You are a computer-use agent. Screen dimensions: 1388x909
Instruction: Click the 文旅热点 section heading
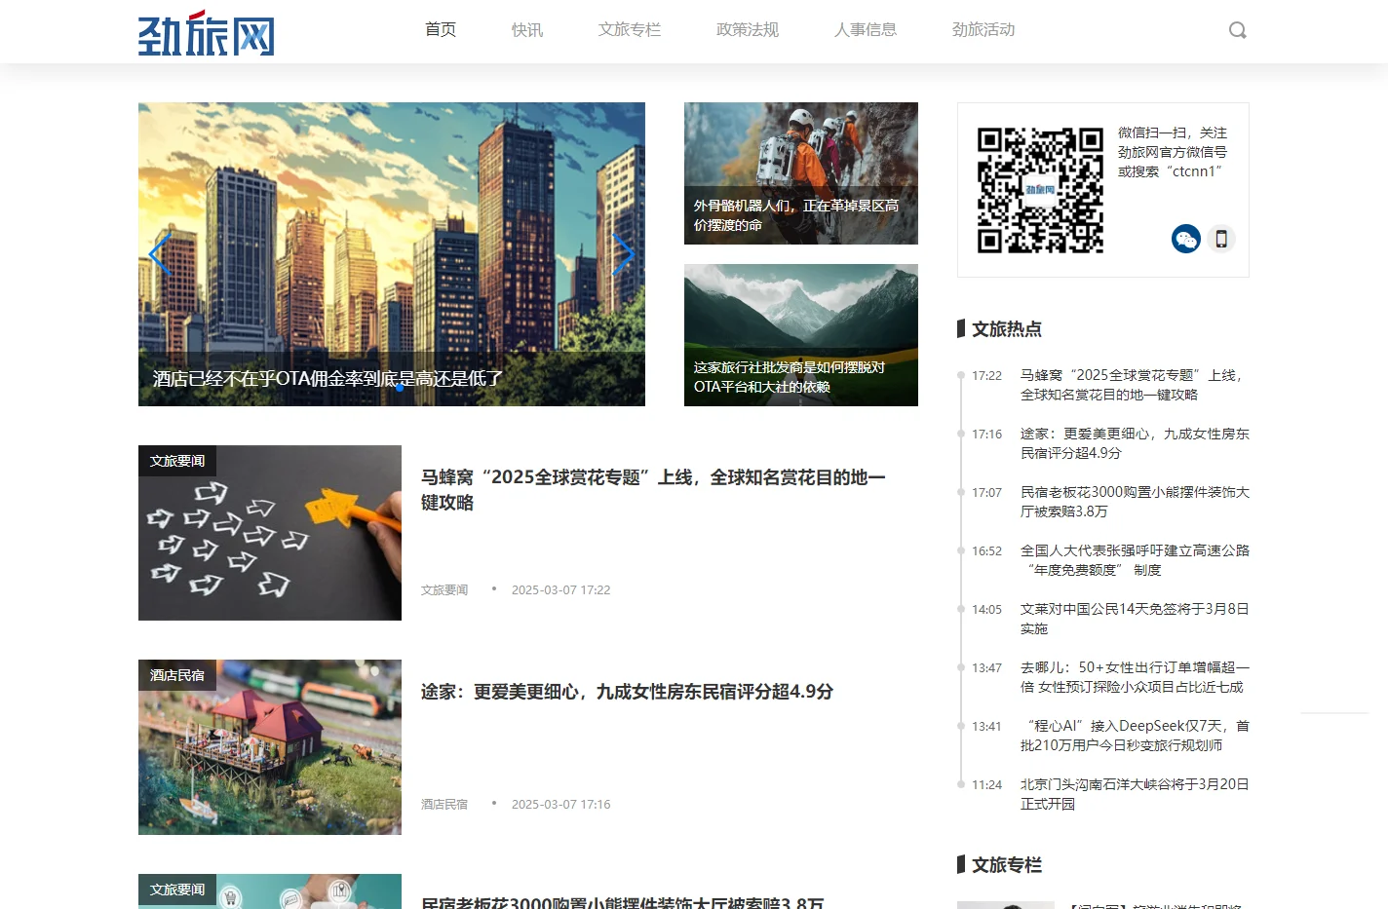tap(1007, 329)
